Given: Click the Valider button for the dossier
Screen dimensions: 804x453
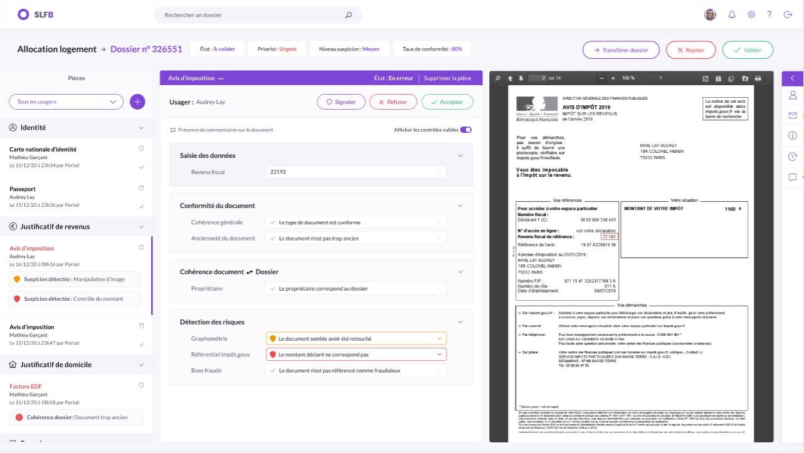Looking at the screenshot, I should [748, 50].
